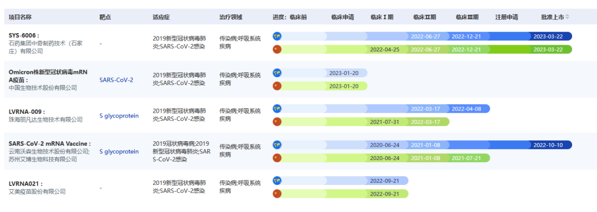This screenshot has width=597, height=212.
Task: Click the China flag icon in SYS-6006 row
Action: 277,49
